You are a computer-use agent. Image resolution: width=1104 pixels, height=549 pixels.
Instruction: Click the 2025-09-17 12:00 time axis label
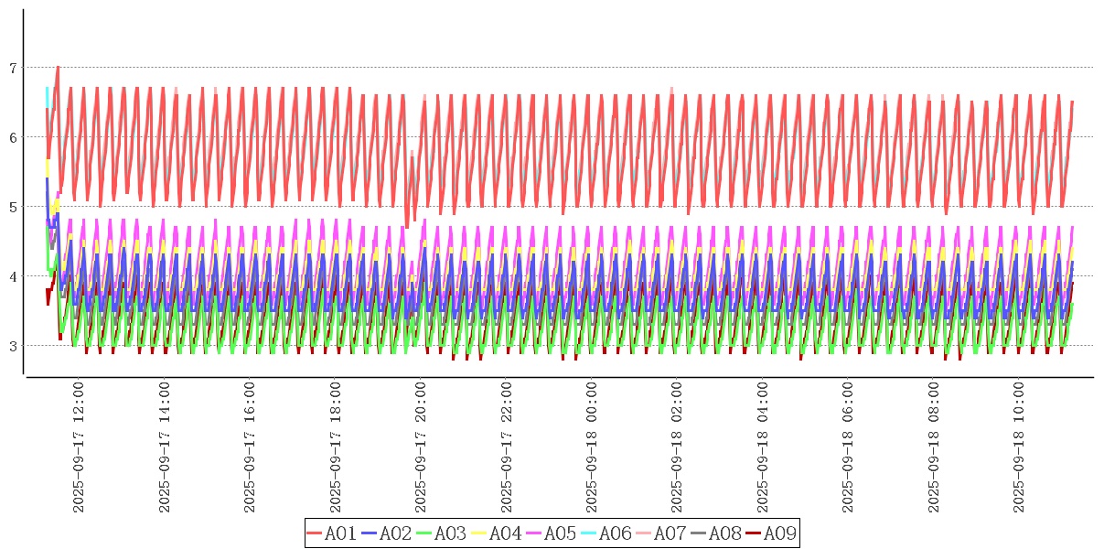click(x=78, y=448)
